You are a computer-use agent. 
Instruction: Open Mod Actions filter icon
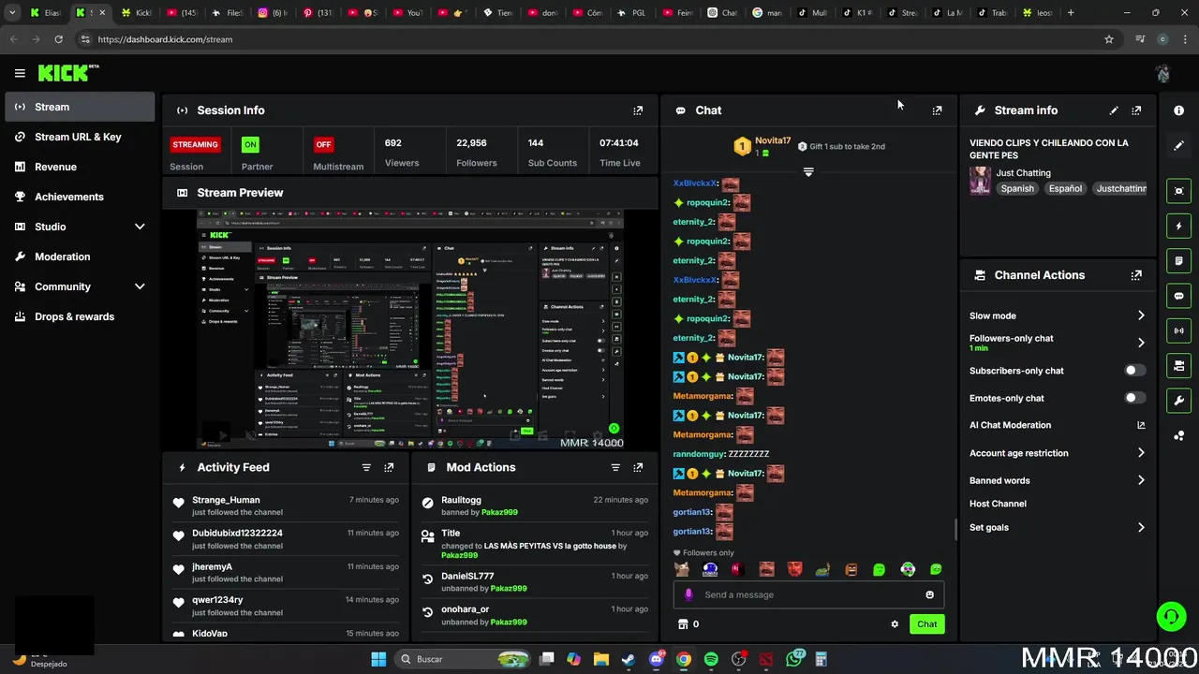click(x=615, y=467)
